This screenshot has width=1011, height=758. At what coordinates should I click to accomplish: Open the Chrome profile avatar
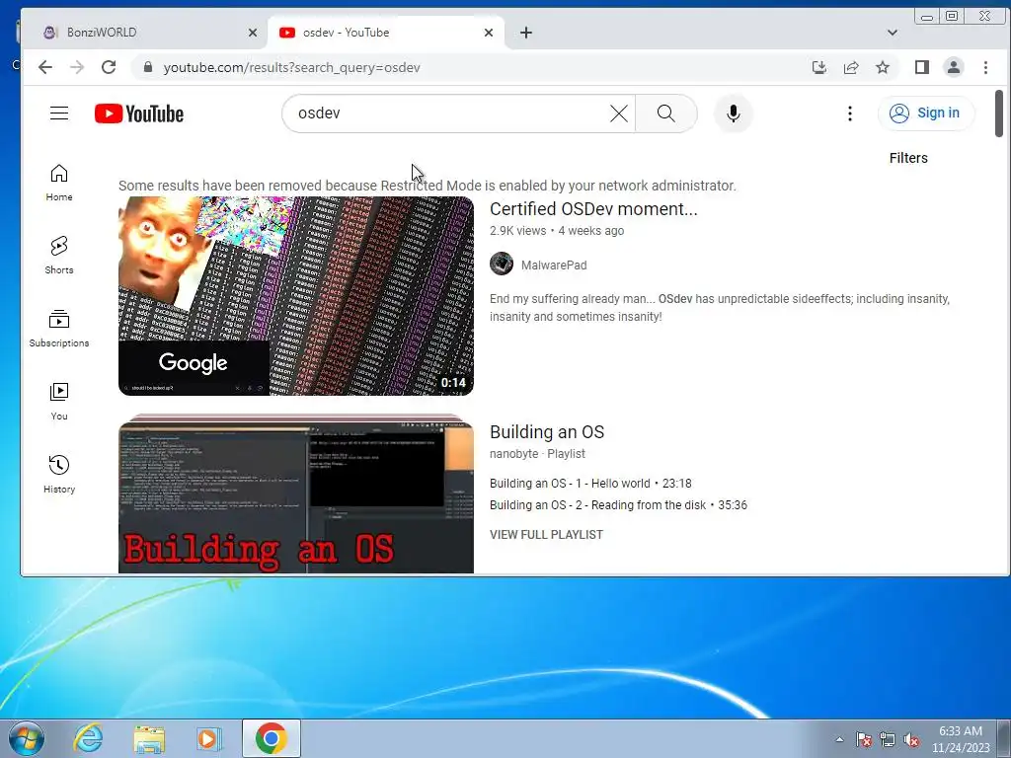click(954, 67)
